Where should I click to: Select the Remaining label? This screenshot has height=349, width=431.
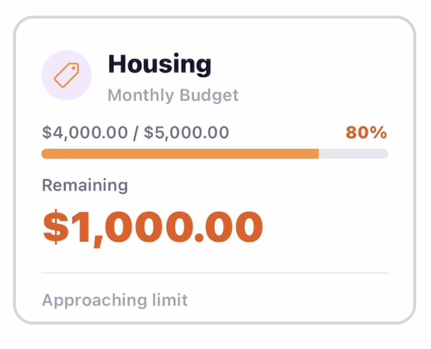click(85, 185)
